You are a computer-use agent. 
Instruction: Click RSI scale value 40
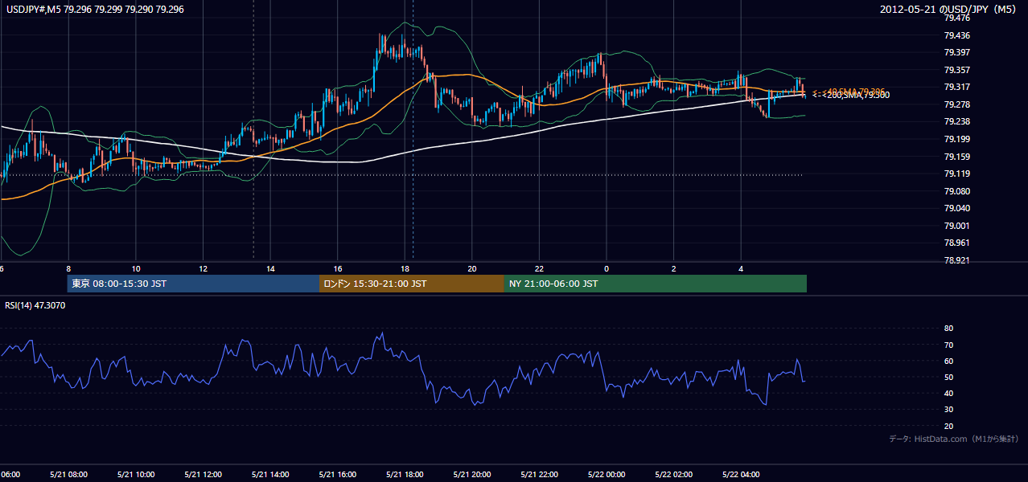(948, 393)
